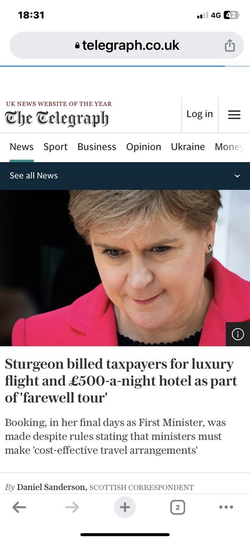The height and width of the screenshot is (541, 250).
Task: Click The Telegraph logo
Action: pos(56,119)
